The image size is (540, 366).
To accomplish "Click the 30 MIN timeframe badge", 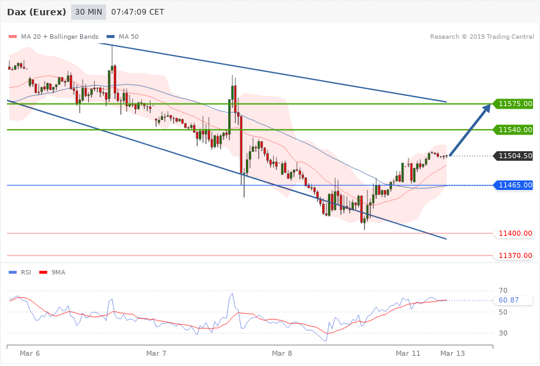I will (88, 12).
